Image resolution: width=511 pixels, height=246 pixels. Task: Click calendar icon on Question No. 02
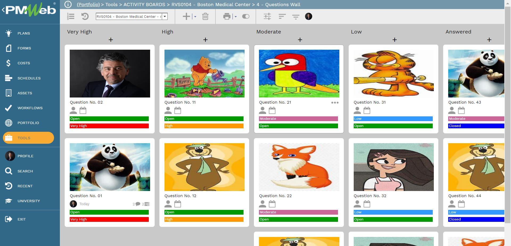point(83,110)
